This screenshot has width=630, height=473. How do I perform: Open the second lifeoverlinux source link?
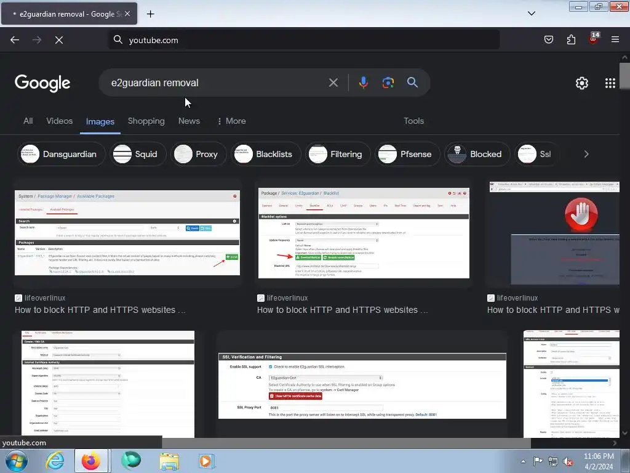[282, 298]
